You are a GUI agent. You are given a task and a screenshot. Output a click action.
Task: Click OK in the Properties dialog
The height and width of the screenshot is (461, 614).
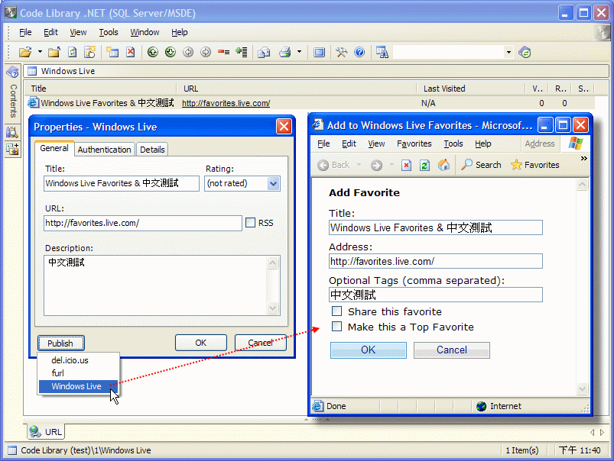[x=201, y=343]
